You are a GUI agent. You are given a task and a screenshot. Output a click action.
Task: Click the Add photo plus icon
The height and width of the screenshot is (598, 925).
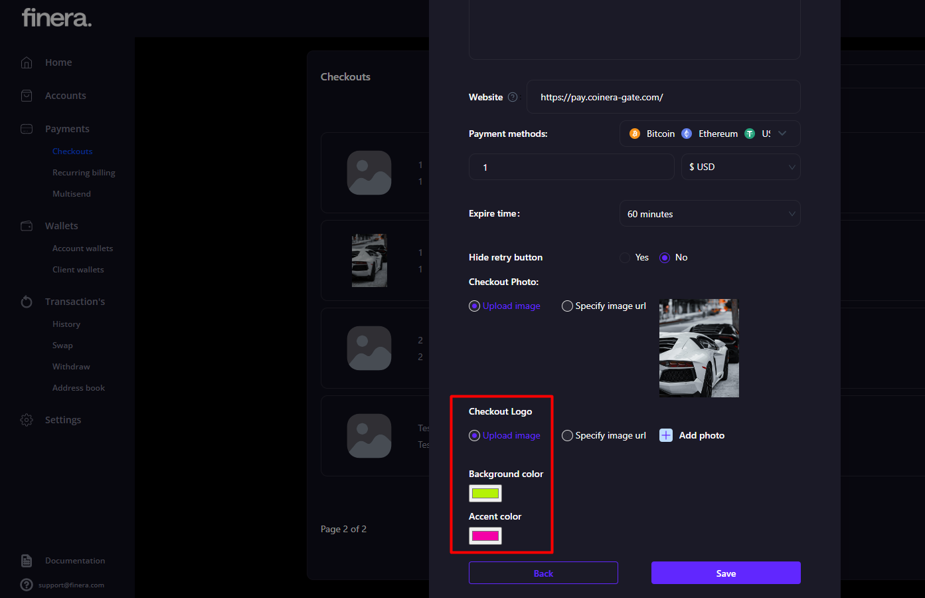pos(666,435)
